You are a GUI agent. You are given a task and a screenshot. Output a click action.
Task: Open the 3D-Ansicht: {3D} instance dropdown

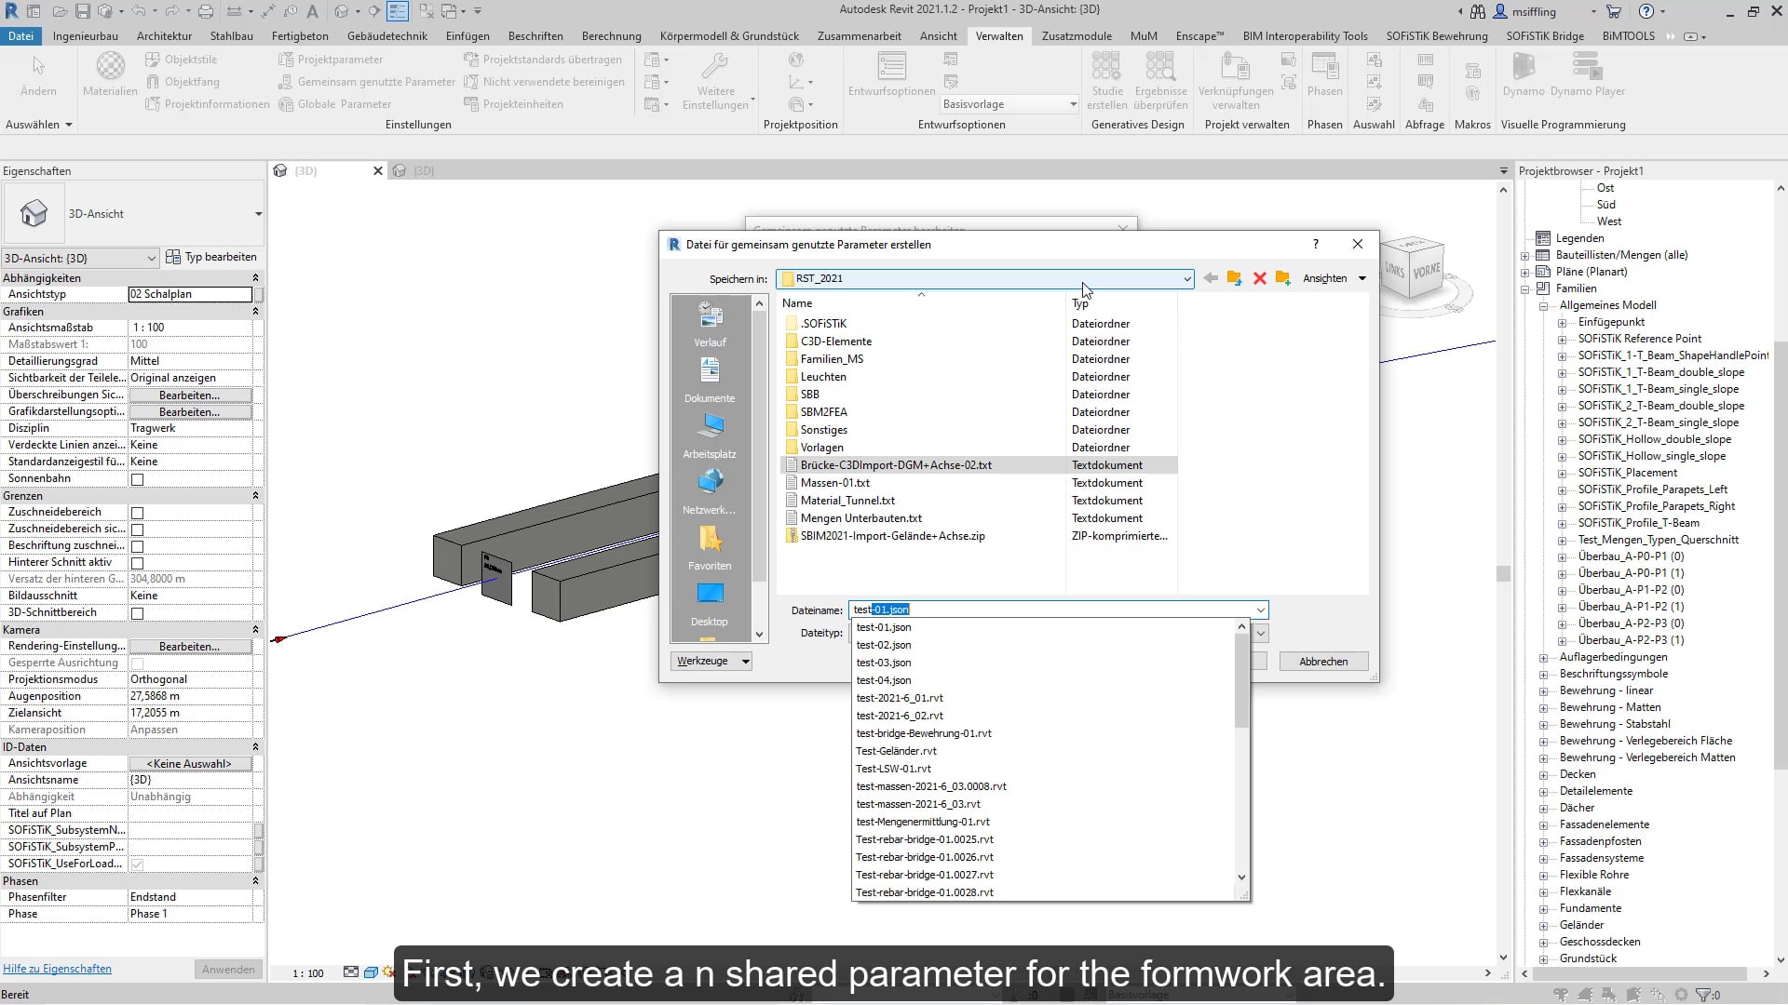pyautogui.click(x=80, y=258)
